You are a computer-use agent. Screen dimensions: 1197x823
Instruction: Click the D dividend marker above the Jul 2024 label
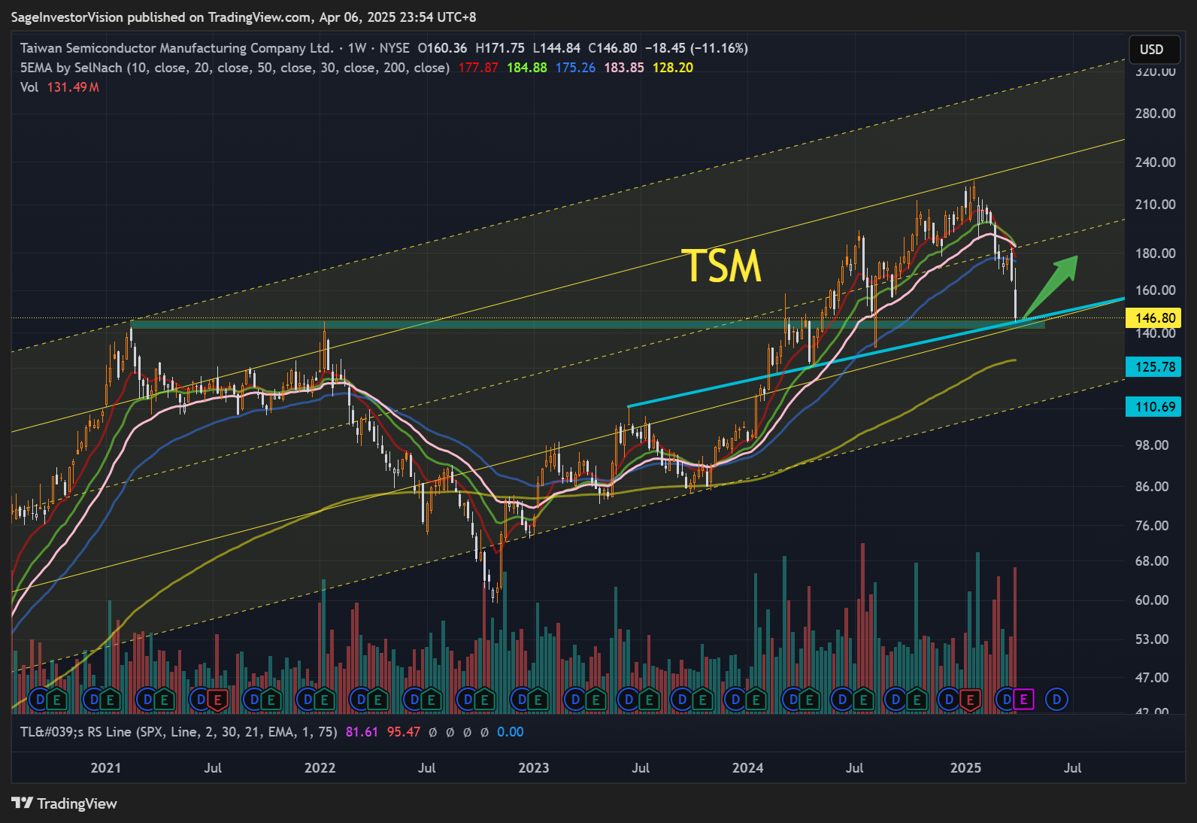click(843, 700)
